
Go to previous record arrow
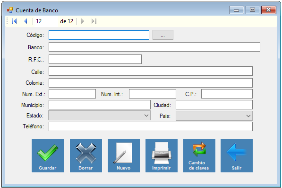pyautogui.click(x=26, y=21)
